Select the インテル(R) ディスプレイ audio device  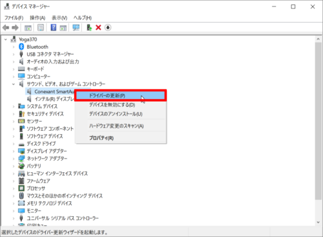point(50,99)
